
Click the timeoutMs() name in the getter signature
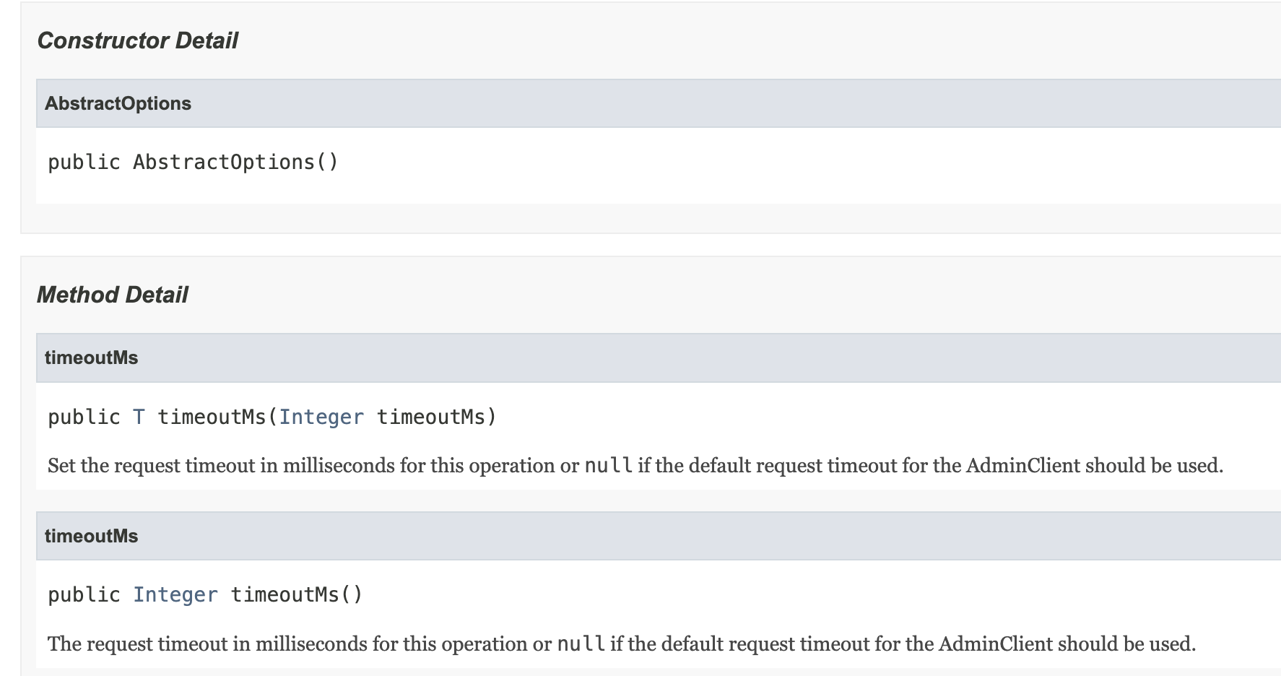click(297, 594)
